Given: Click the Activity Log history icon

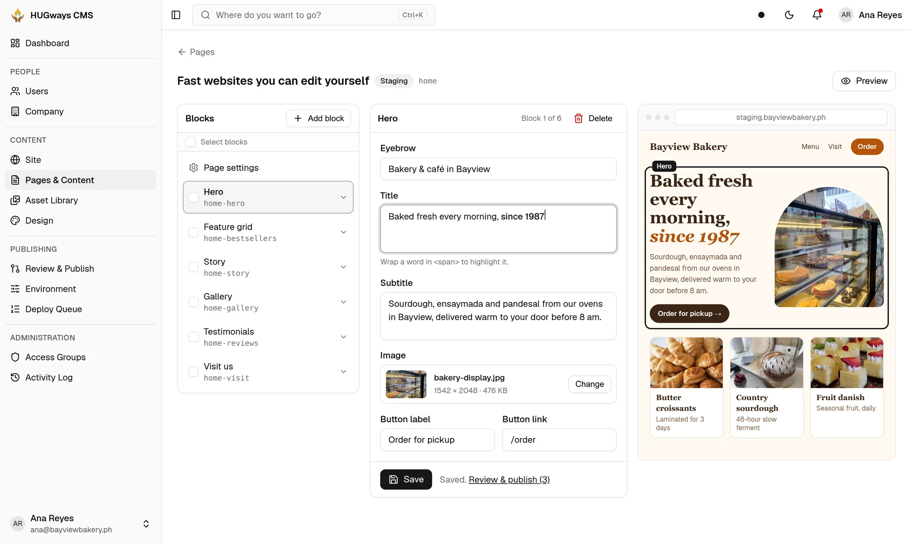Looking at the screenshot, I should click(15, 377).
